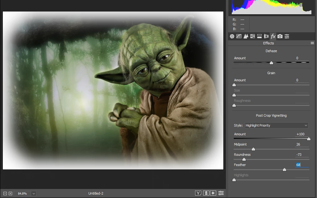Click the 84.8% zoom level field
The image size is (317, 198).
22,194
